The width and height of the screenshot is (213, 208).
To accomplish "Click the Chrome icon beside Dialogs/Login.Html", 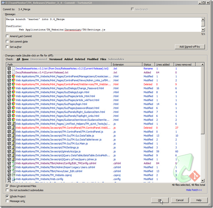I will 13,92.
